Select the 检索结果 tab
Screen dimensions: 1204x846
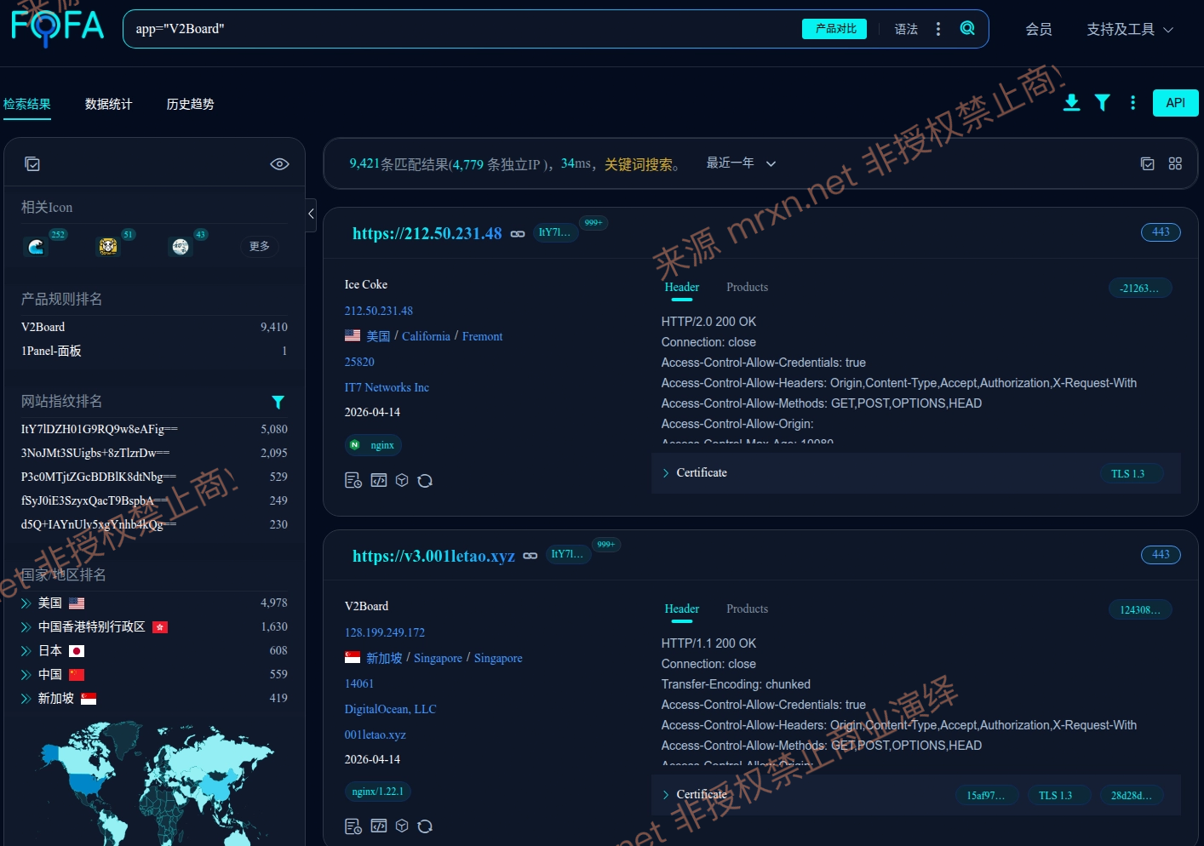[x=26, y=104]
